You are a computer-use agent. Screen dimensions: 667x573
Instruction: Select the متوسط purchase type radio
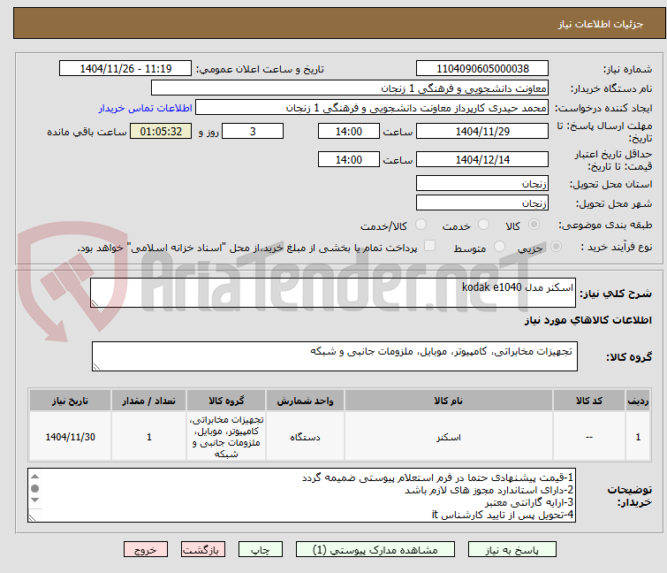(499, 247)
